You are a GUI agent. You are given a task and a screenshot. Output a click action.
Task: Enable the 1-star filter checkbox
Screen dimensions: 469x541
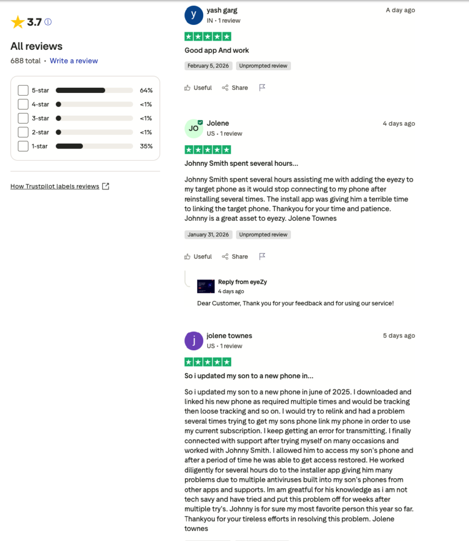point(23,146)
